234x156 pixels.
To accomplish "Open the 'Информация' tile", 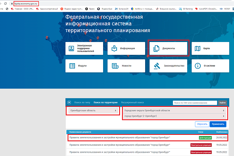I will point(126,48).
